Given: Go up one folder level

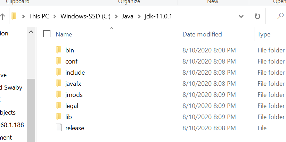Looking at the screenshot, I should (2, 16).
